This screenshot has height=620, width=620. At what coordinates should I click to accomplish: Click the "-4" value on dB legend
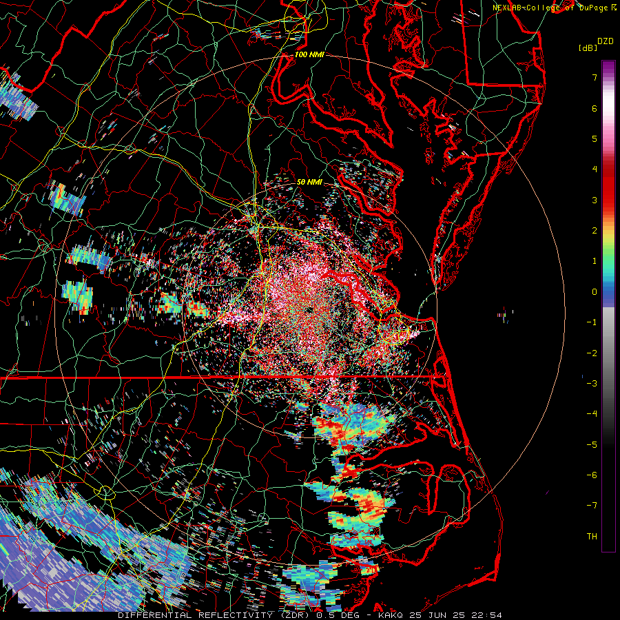[x=592, y=414]
